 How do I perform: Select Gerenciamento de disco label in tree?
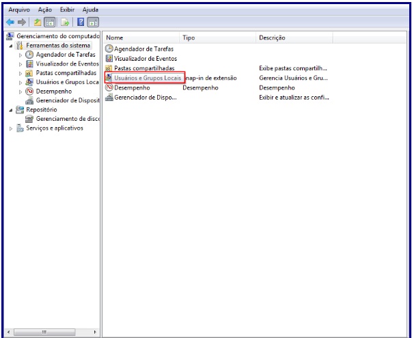coord(68,119)
